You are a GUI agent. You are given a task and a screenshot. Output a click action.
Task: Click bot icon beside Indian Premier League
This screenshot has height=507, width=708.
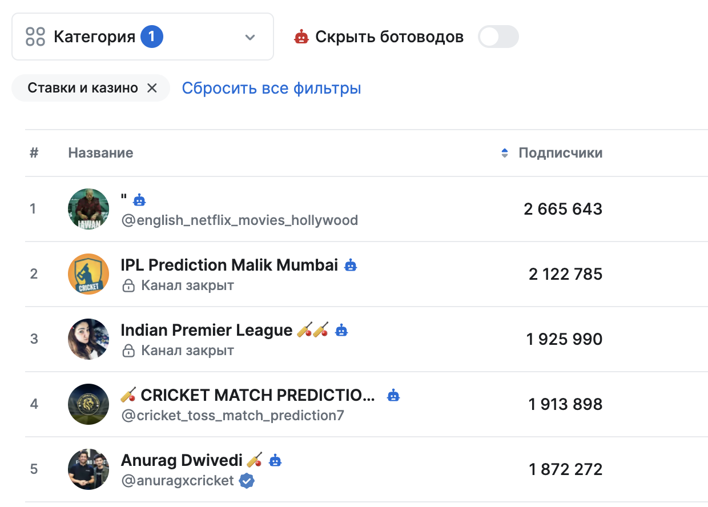[x=341, y=331]
